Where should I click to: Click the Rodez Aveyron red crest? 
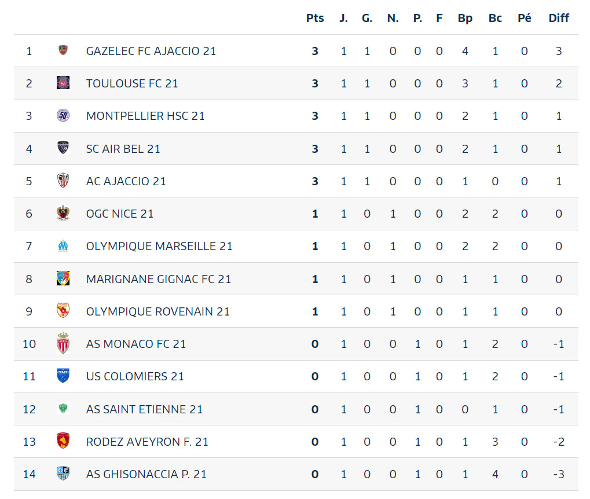[63, 441]
